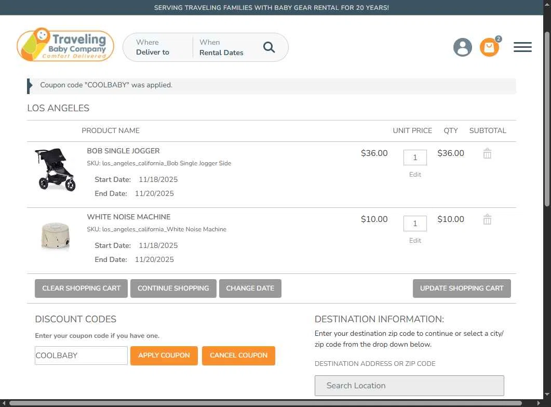Click the Clear Shopping Cart button
This screenshot has height=407, width=551.
81,288
